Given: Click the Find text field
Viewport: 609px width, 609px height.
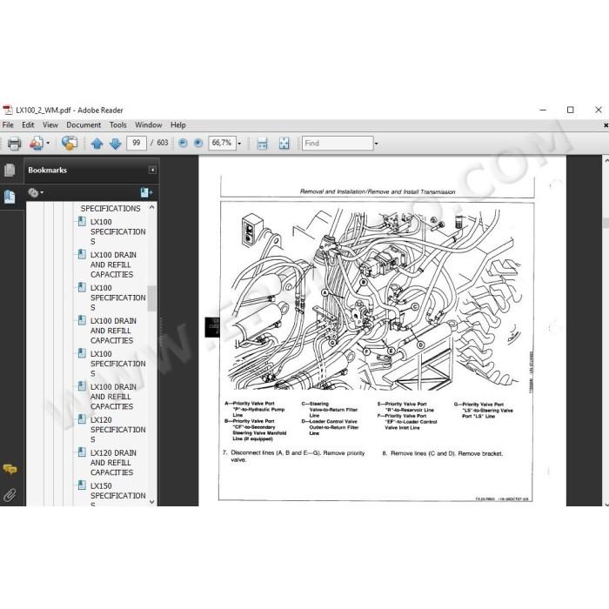Looking at the screenshot, I should click(x=338, y=144).
